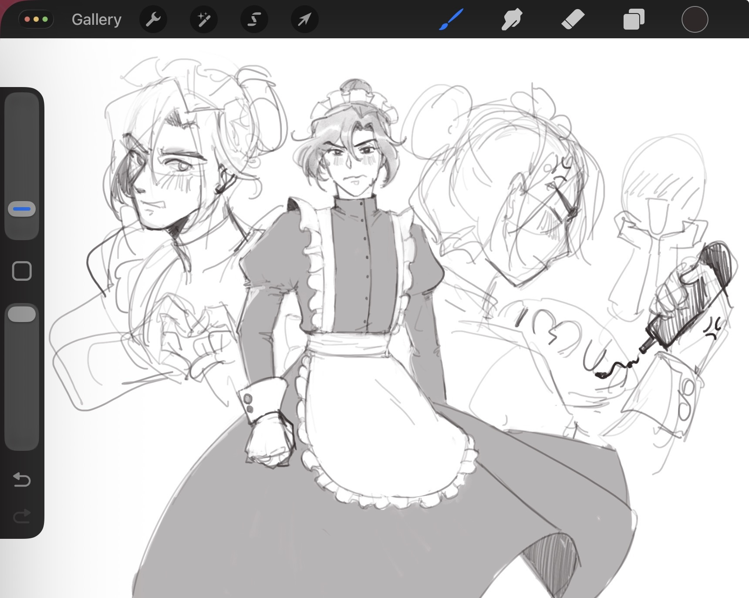Image resolution: width=749 pixels, height=598 pixels.
Task: Open the color picker circle
Action: [695, 20]
